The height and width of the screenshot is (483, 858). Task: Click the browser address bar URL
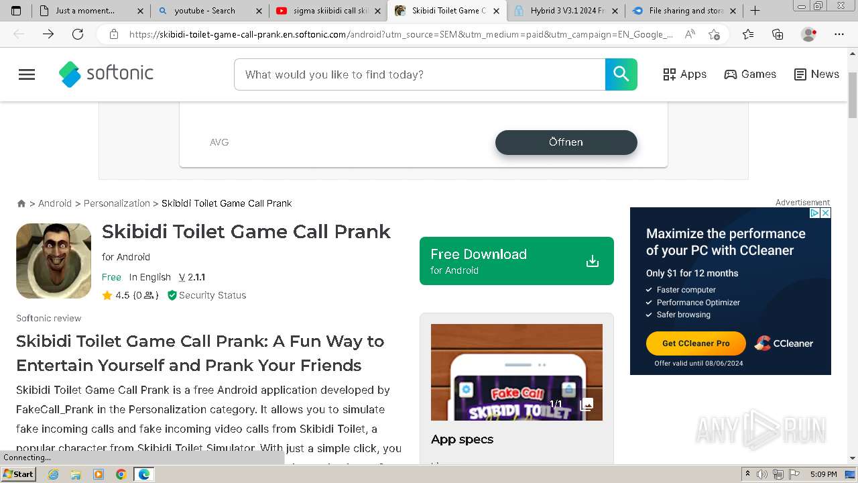pyautogui.click(x=401, y=34)
